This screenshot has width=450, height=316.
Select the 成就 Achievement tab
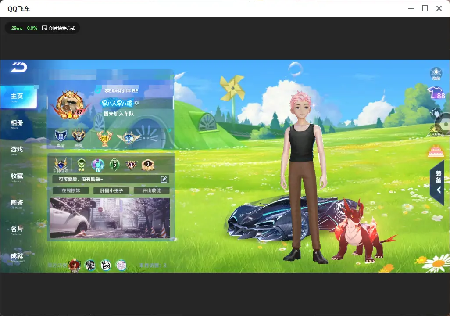point(17,257)
